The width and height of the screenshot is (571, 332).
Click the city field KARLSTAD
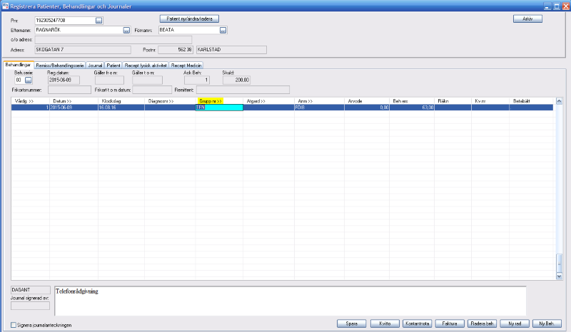[231, 50]
